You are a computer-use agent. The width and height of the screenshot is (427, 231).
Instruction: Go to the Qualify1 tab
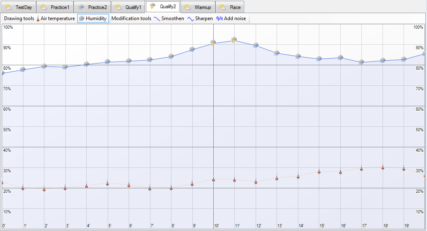point(128,7)
